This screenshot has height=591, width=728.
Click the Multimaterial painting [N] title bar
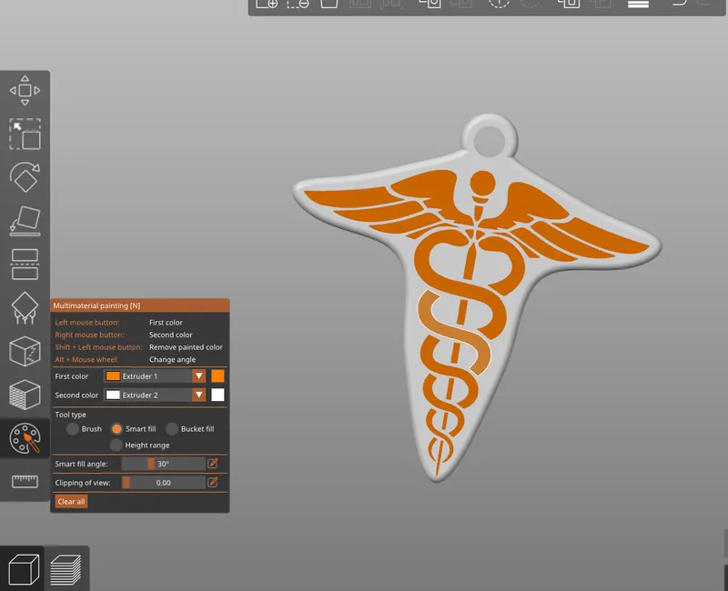coord(140,306)
